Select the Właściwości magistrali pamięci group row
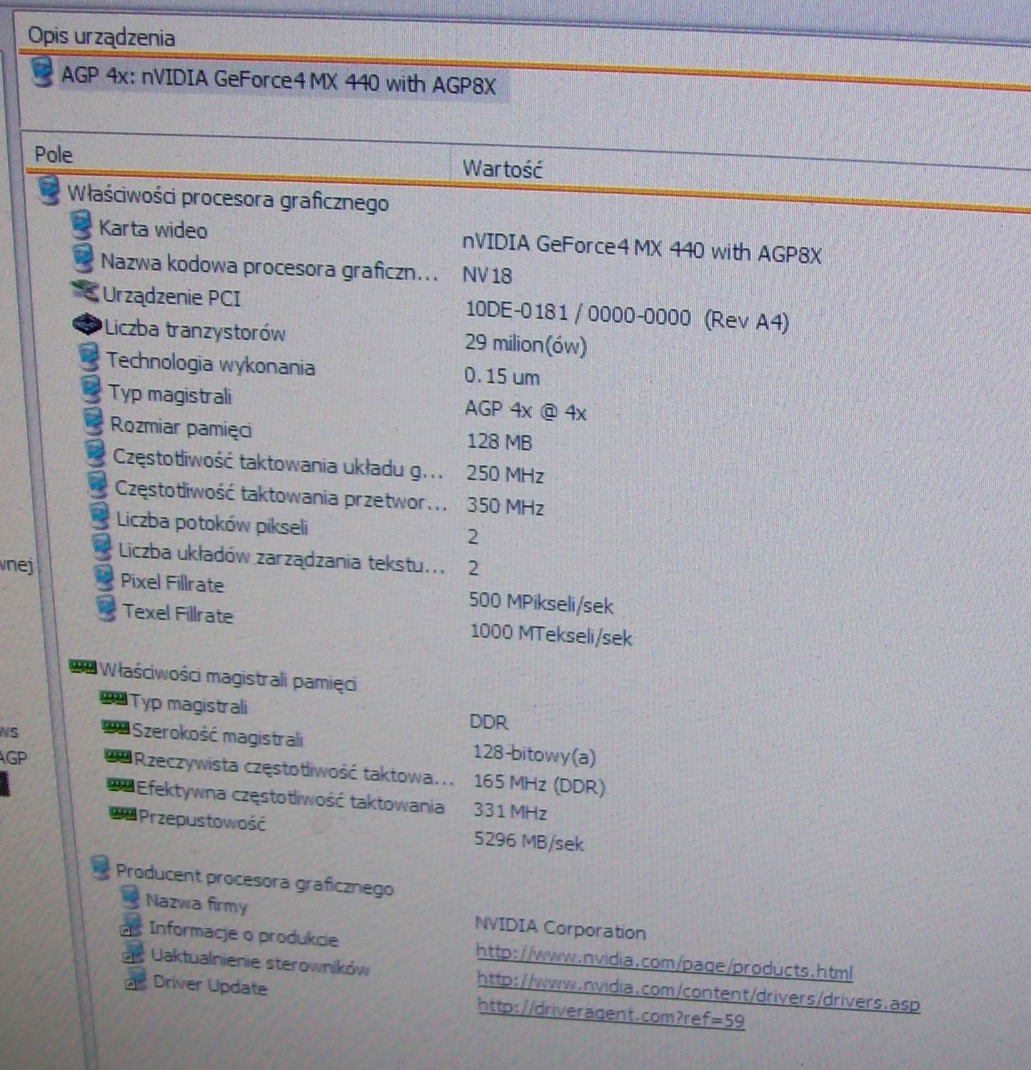Viewport: 1031px width, 1070px height. pos(227,676)
